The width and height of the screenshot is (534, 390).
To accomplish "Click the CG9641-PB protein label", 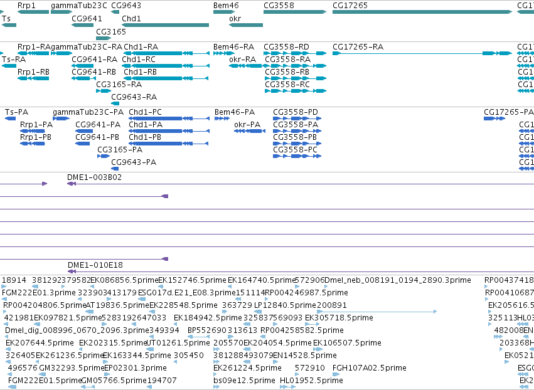I will click(97, 137).
